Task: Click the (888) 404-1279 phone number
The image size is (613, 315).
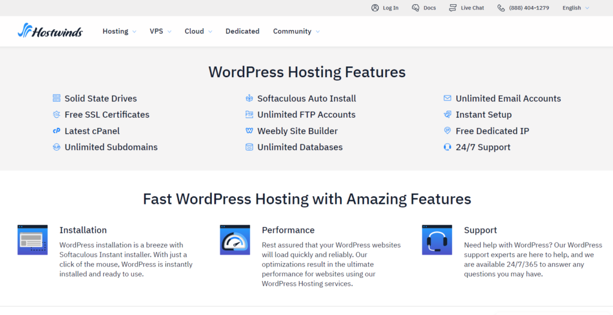Action: tap(529, 8)
